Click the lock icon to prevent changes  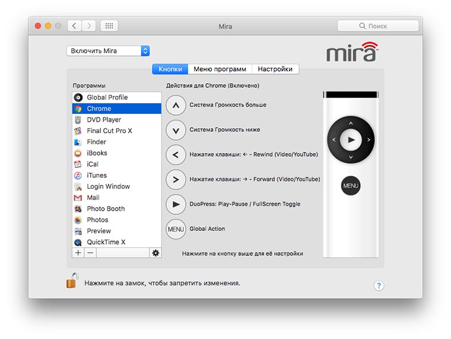[x=72, y=280]
